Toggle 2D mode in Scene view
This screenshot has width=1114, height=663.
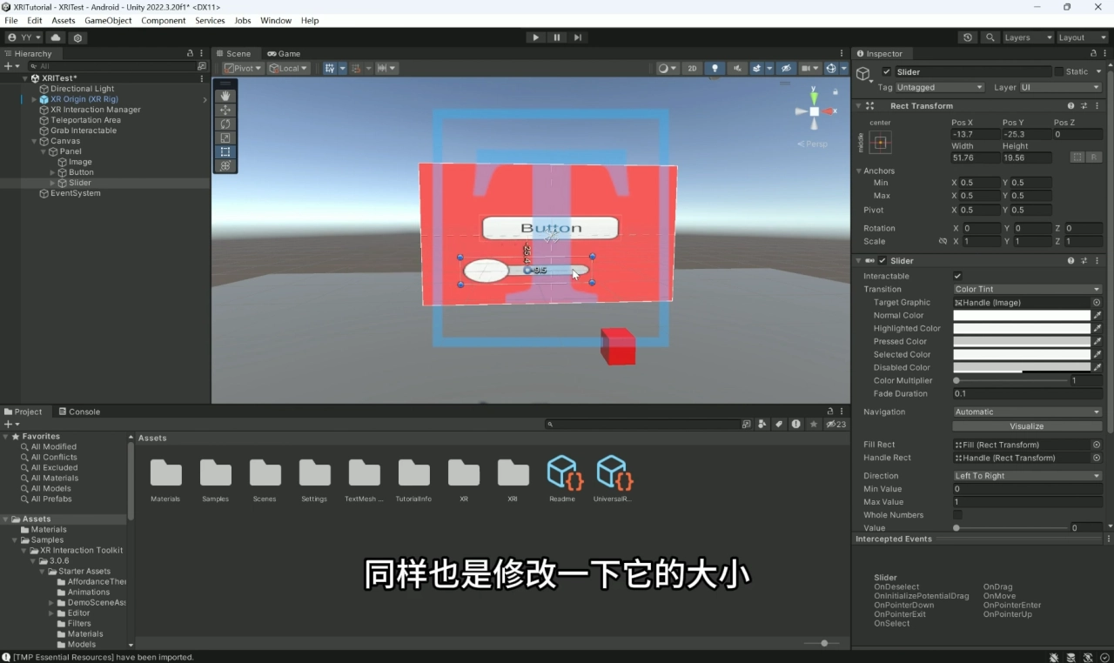tap(692, 68)
